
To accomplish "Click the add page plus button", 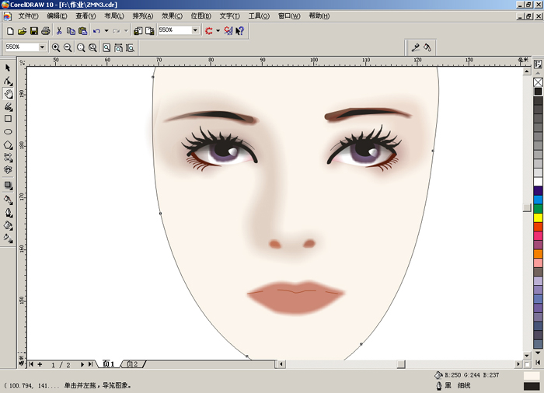I will 40,364.
